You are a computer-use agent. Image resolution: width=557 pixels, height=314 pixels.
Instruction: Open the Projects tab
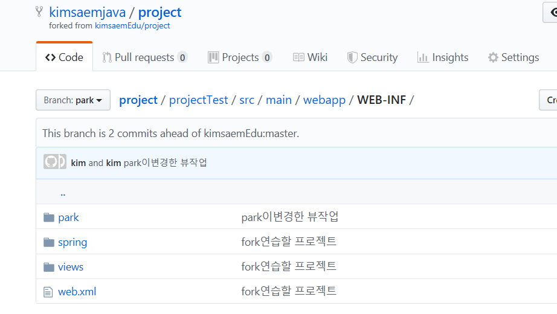(240, 57)
